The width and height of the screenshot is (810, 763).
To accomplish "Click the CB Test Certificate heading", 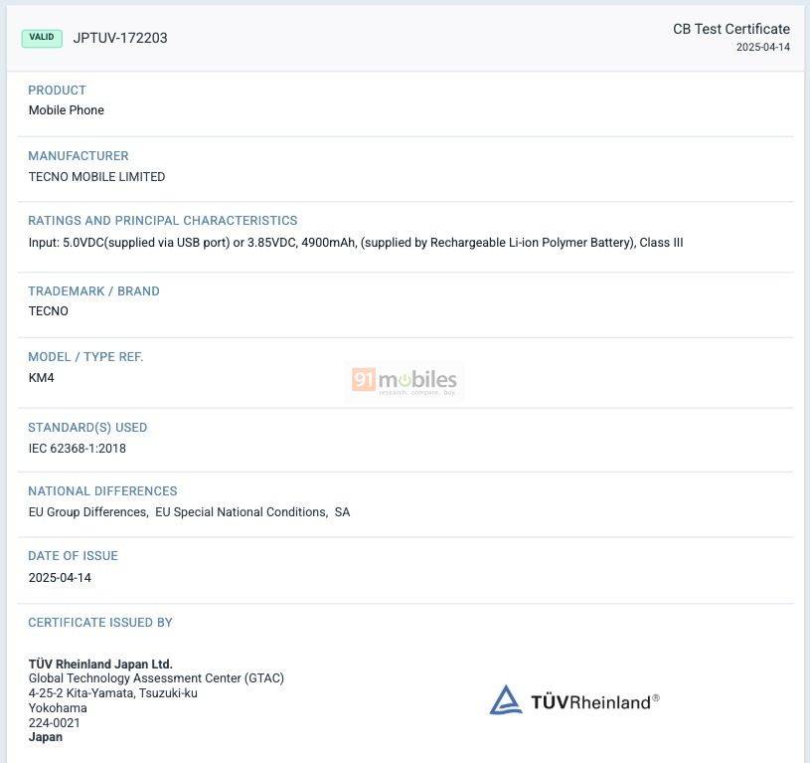I will click(730, 29).
